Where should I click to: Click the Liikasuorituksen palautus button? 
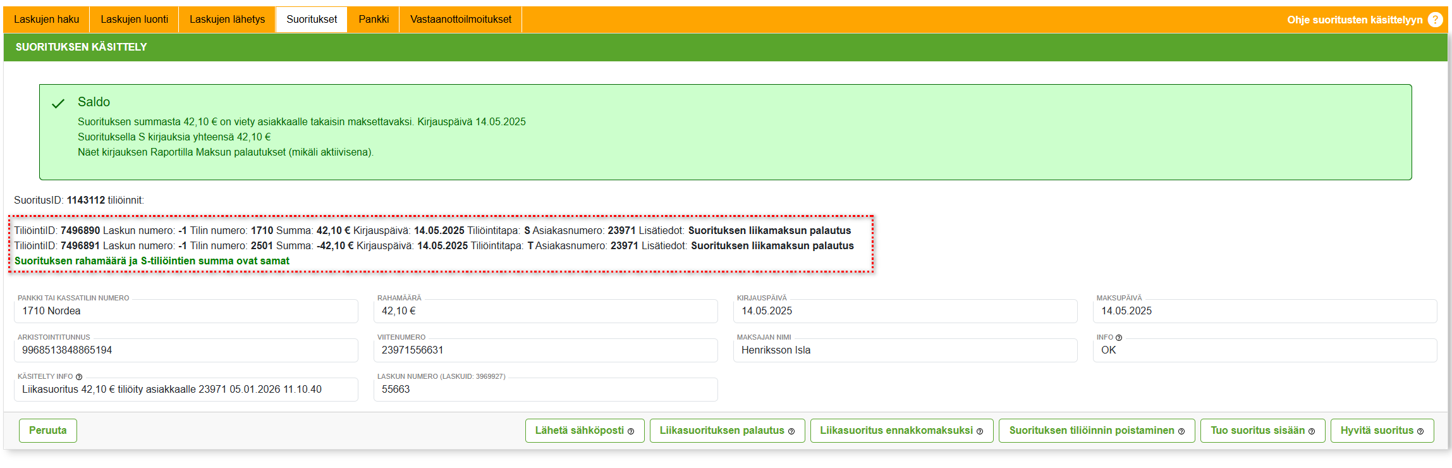[727, 431]
